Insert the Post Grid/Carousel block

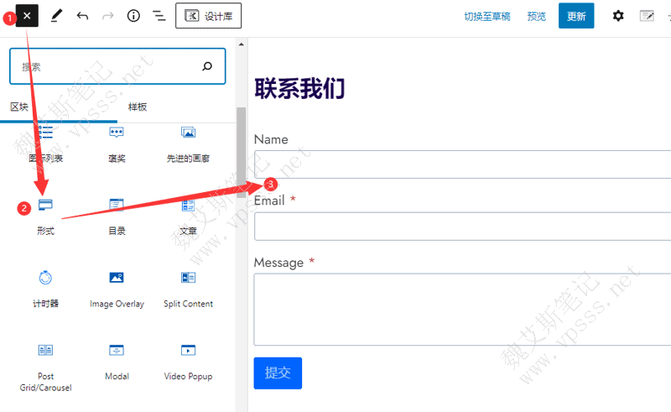(x=45, y=368)
